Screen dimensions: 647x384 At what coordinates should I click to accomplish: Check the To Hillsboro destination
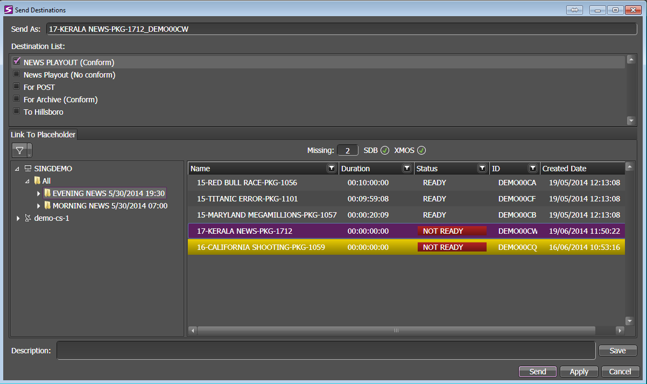pos(16,111)
